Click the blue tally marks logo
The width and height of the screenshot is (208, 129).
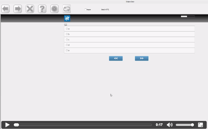(67, 18)
